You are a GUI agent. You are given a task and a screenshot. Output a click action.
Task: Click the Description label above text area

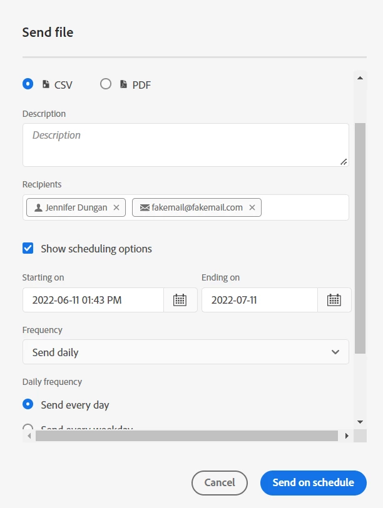44,114
